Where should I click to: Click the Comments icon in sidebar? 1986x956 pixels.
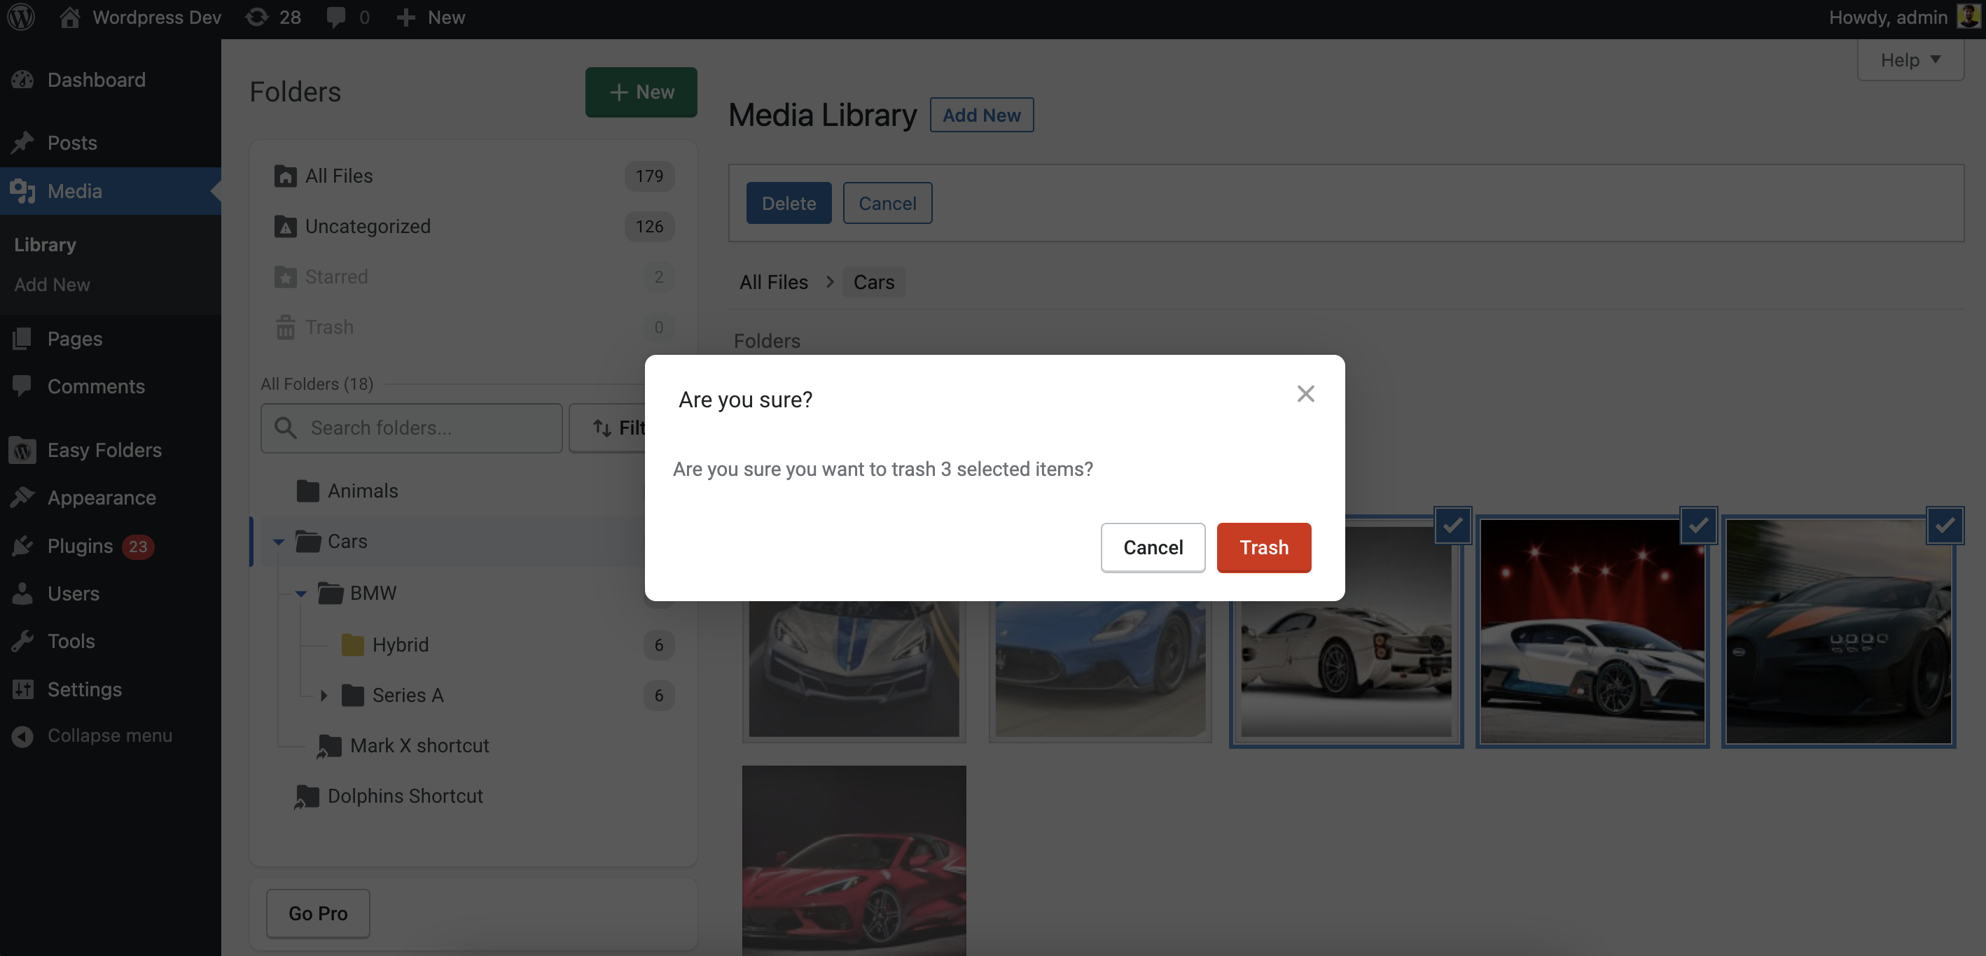tap(23, 385)
